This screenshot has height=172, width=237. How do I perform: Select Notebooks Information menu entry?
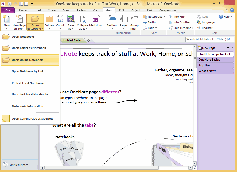30,106
